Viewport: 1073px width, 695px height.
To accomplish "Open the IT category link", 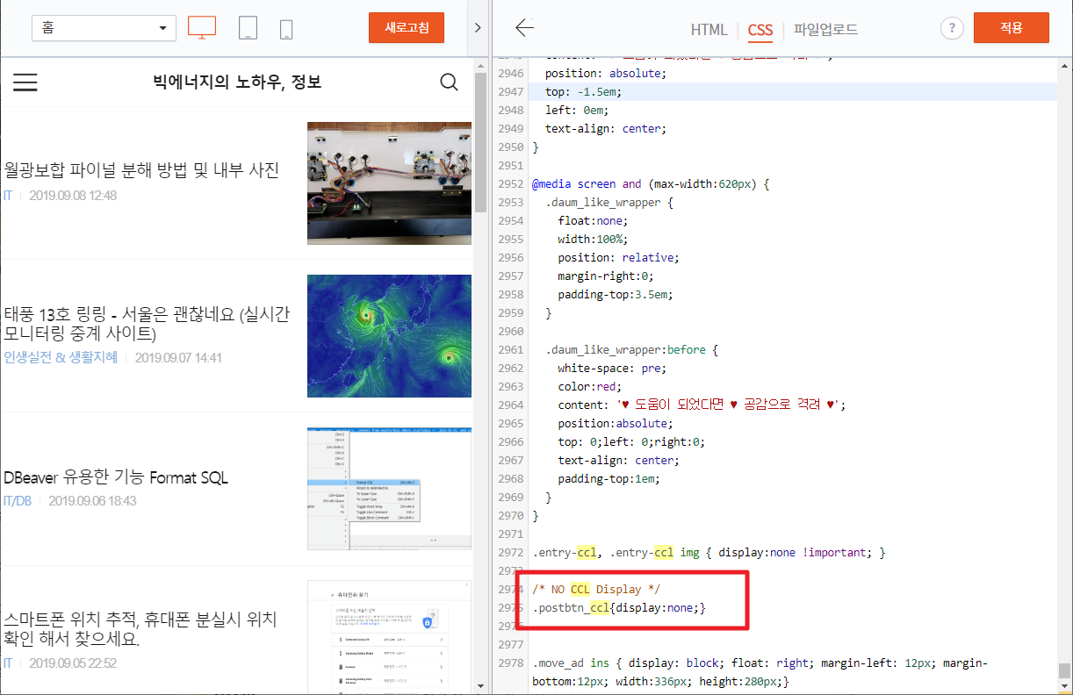I will (8, 195).
